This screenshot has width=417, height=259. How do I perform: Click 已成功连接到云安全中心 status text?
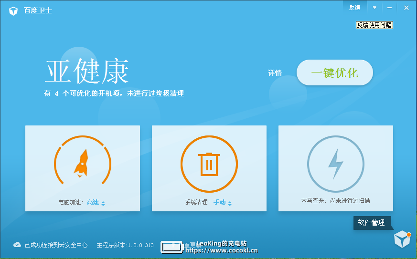pos(56,245)
